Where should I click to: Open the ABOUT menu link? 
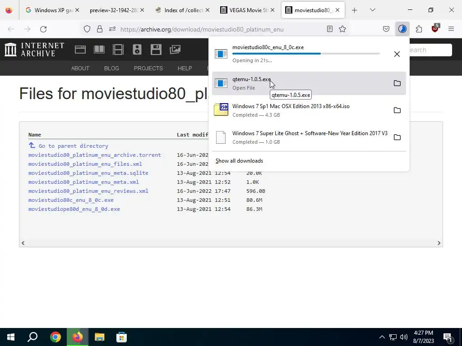(80, 68)
